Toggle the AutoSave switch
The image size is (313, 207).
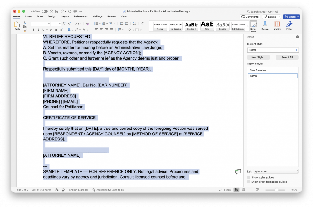point(45,11)
